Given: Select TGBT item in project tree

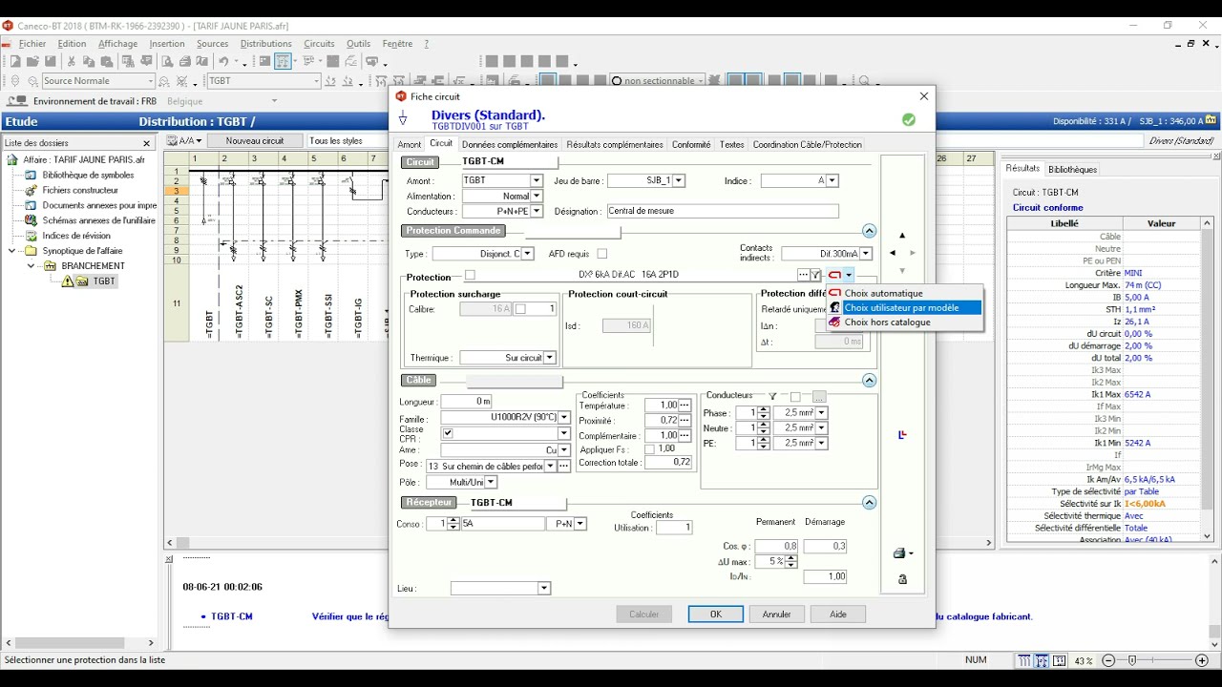Looking at the screenshot, I should [104, 281].
